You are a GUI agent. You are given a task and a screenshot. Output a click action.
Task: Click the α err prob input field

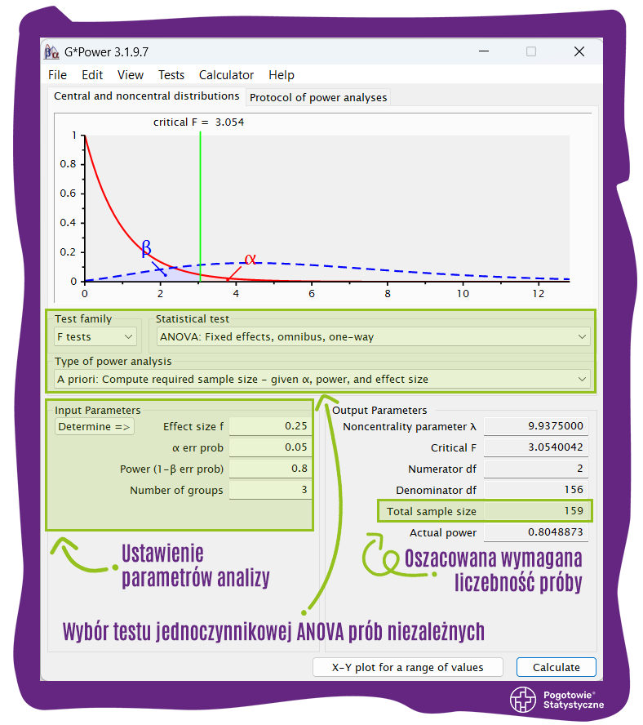[270, 447]
